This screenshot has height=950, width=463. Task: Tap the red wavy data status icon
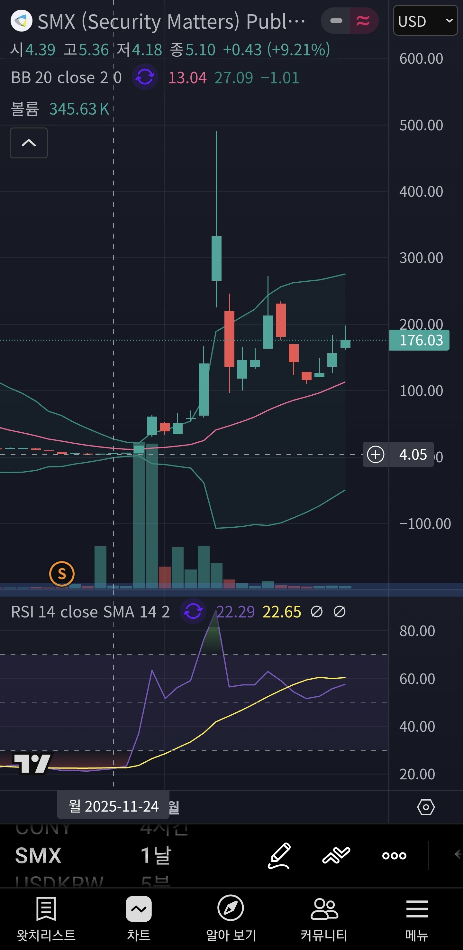click(x=363, y=21)
